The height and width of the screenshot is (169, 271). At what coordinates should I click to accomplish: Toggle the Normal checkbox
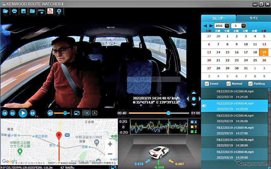point(228,84)
